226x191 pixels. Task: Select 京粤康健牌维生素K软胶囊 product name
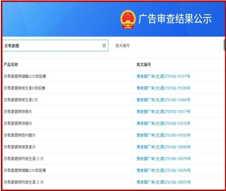pos(25,88)
